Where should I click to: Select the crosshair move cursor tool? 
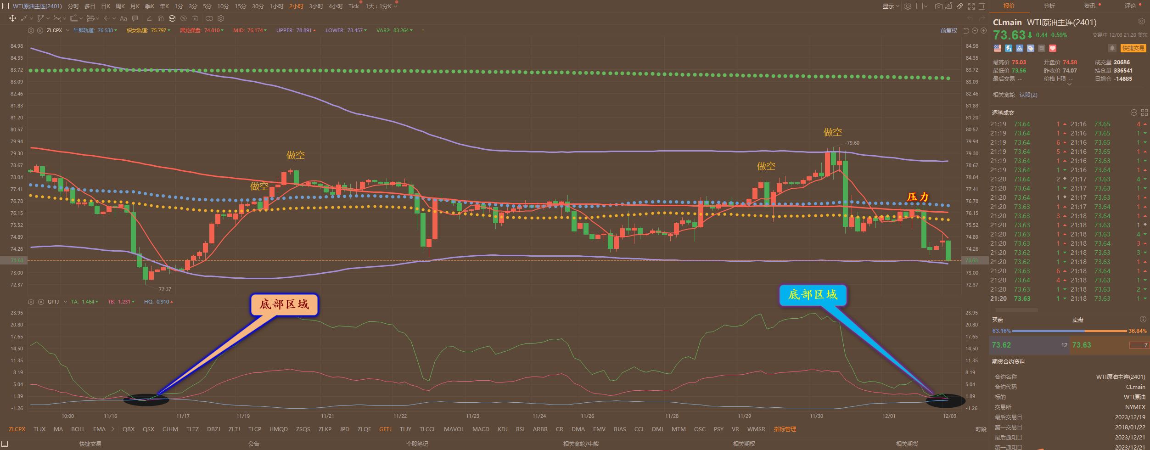click(x=12, y=18)
